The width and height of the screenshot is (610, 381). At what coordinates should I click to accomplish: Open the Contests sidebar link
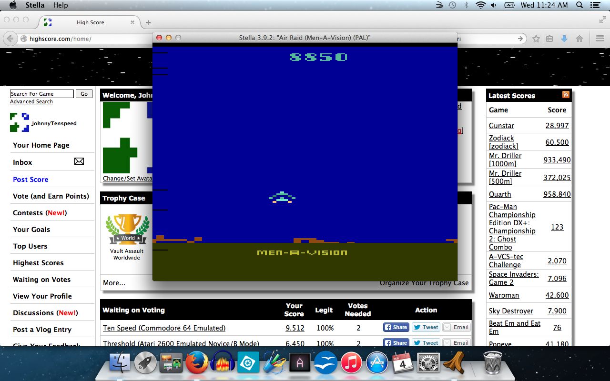pos(40,213)
